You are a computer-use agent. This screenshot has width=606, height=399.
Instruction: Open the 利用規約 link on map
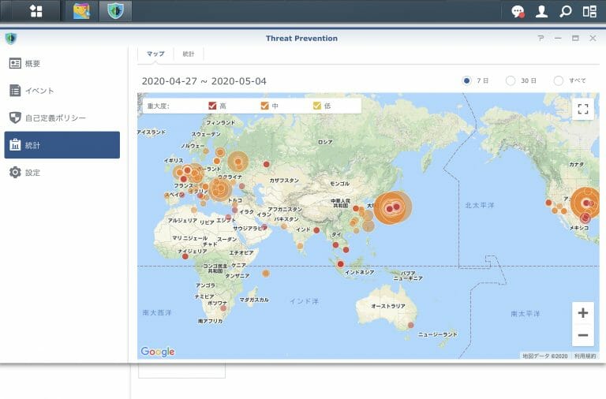click(585, 356)
